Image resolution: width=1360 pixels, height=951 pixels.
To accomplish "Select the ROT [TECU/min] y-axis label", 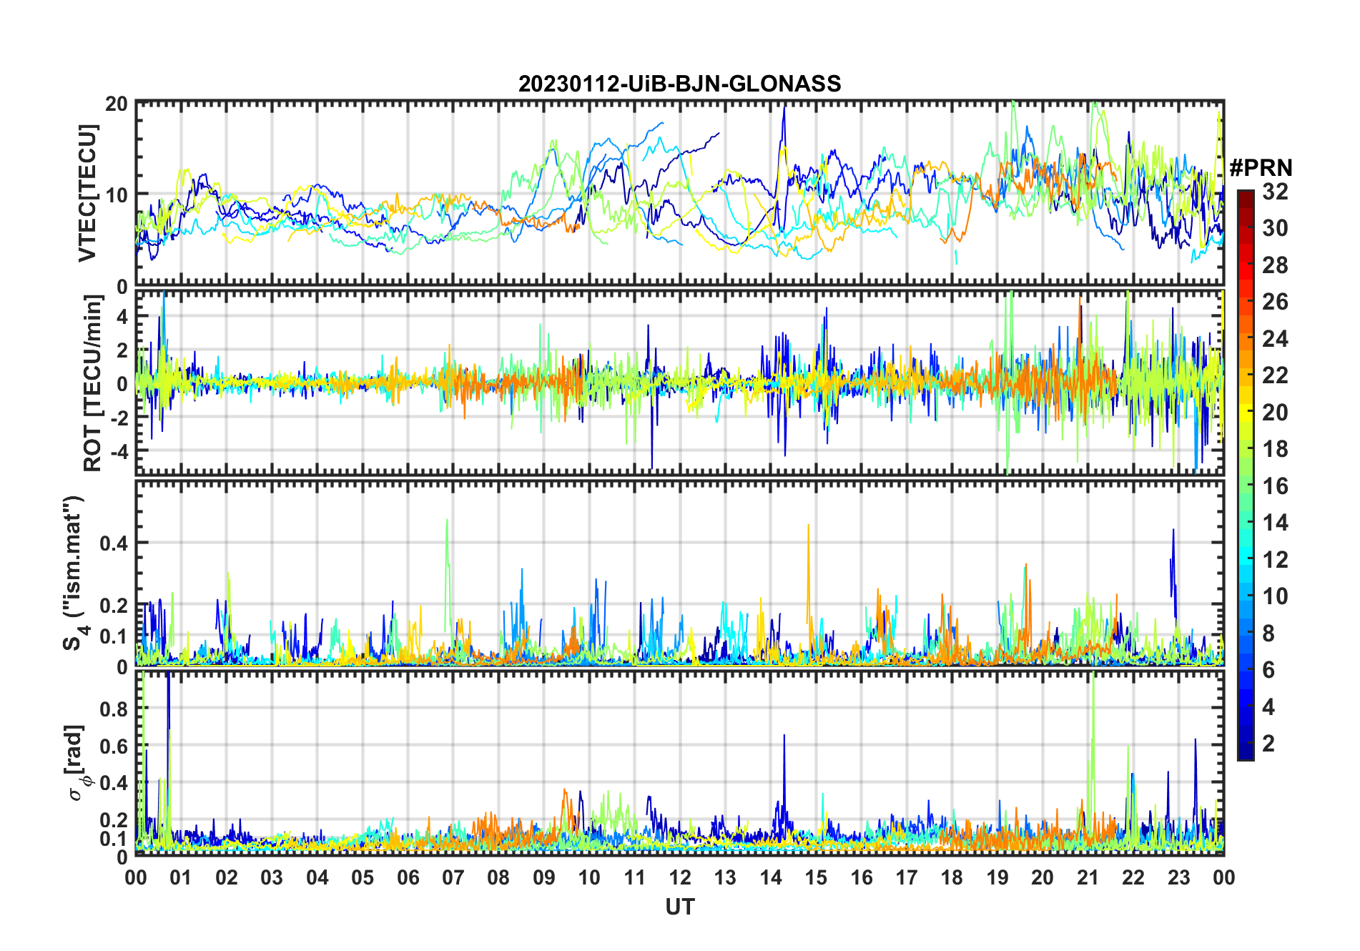I will (92, 383).
